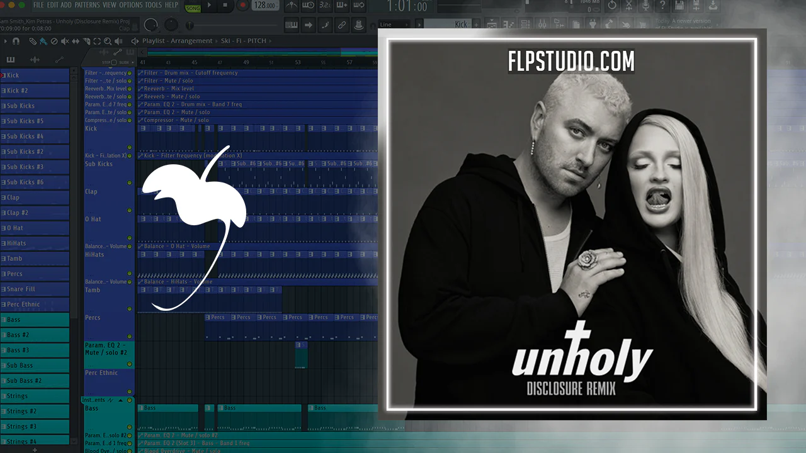Switch to Song mode
This screenshot has height=453, width=806.
193,8
